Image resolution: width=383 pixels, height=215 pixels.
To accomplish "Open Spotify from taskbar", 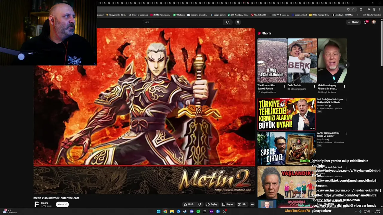I will pyautogui.click(x=198, y=211).
